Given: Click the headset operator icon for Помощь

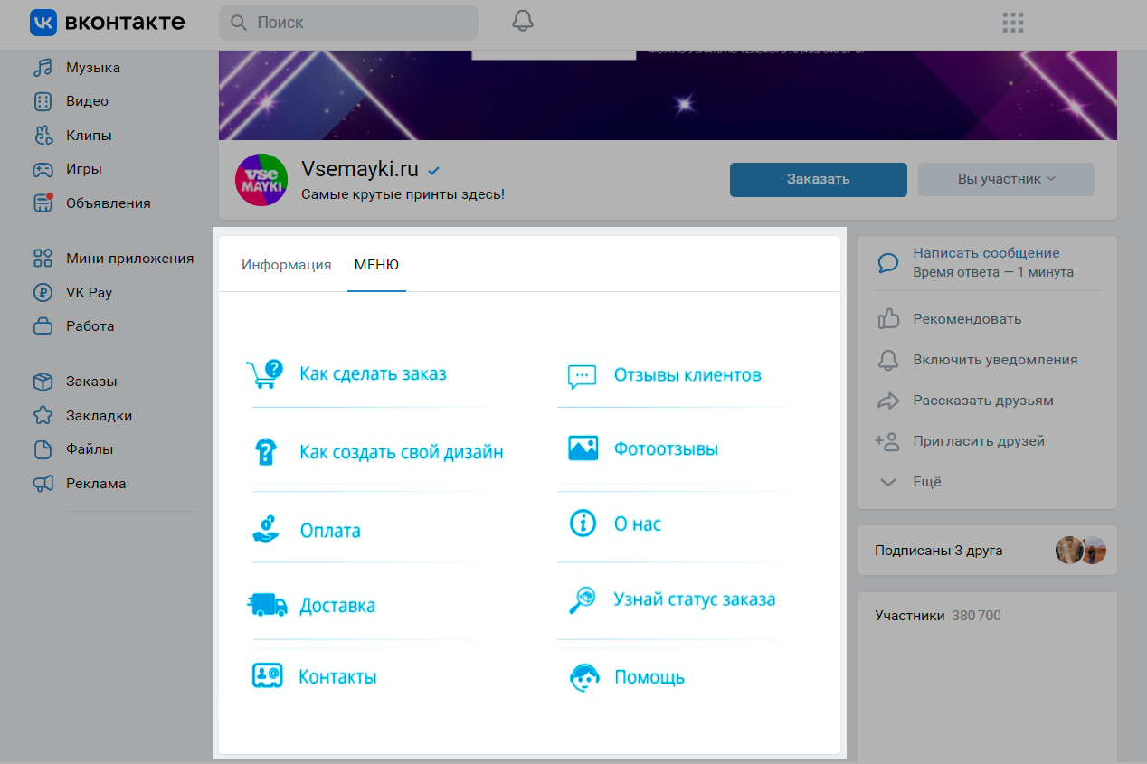Looking at the screenshot, I should (x=584, y=678).
